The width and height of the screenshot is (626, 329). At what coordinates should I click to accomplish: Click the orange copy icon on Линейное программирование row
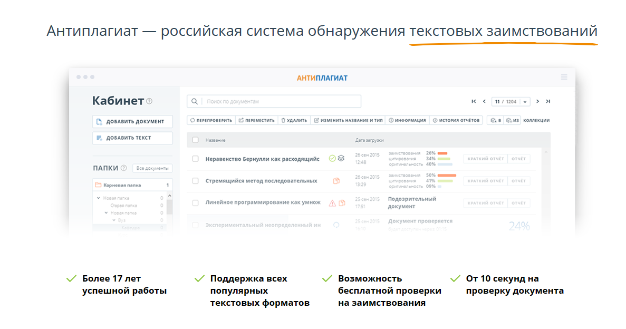(342, 203)
